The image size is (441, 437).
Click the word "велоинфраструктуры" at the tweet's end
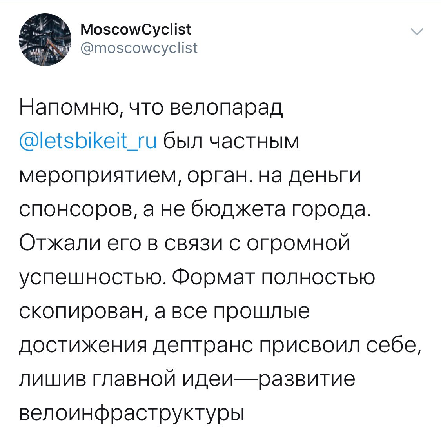pos(131,413)
